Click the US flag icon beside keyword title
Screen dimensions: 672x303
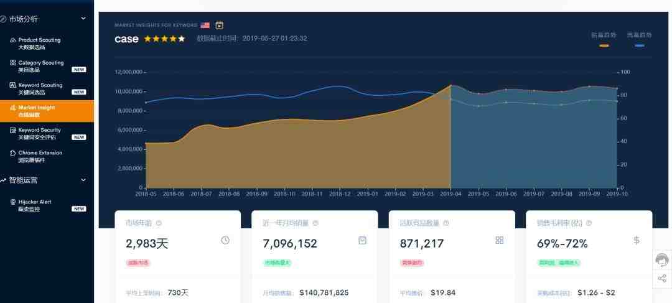tap(205, 26)
